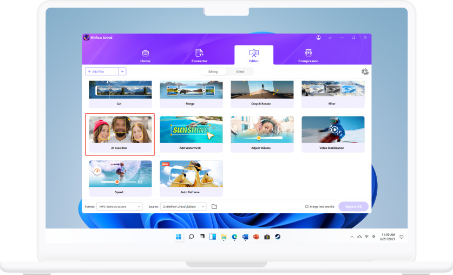
Task: Open the hamburger menu in title bar
Action: point(330,38)
